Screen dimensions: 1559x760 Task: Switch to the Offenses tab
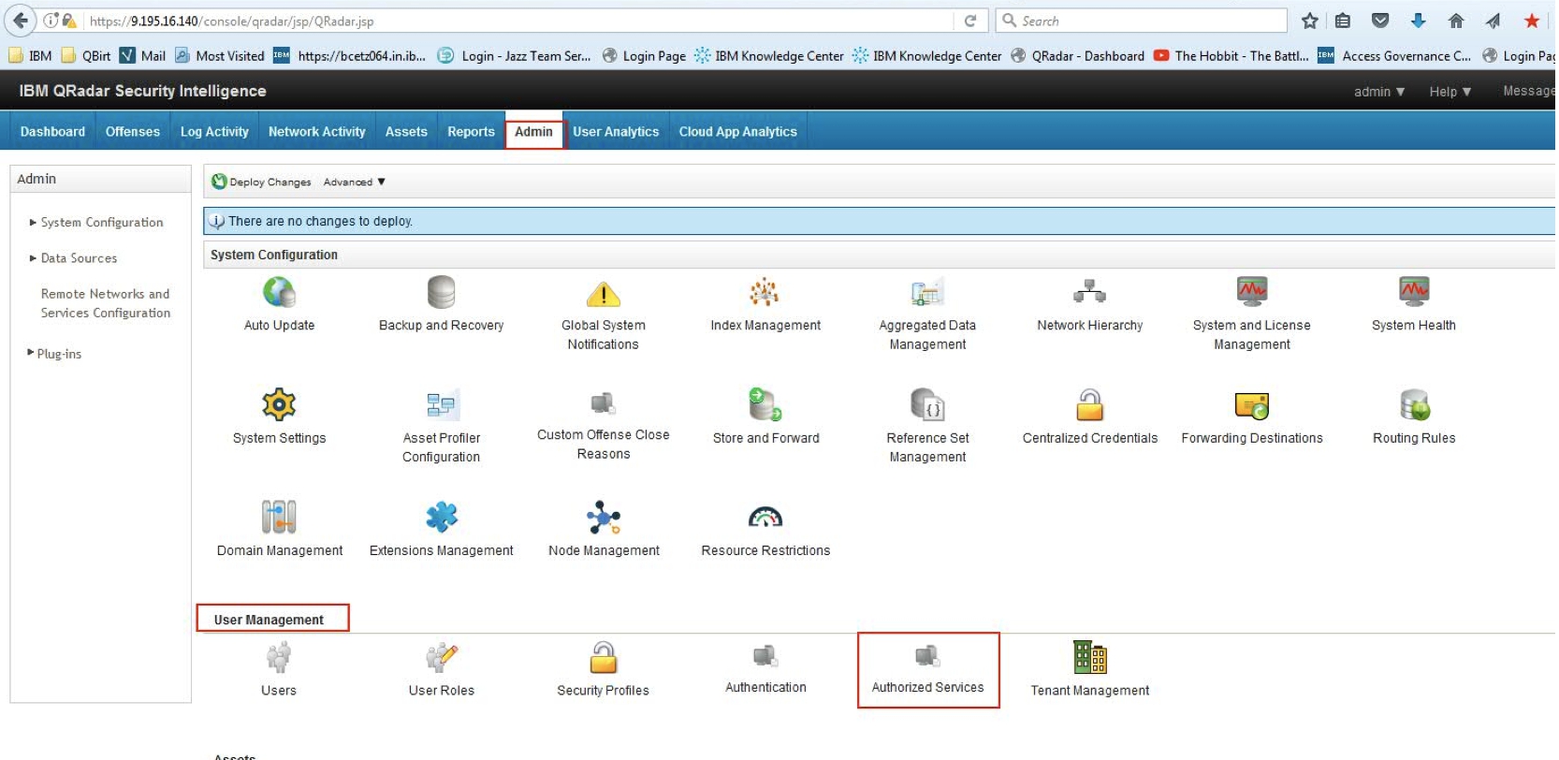tap(132, 132)
